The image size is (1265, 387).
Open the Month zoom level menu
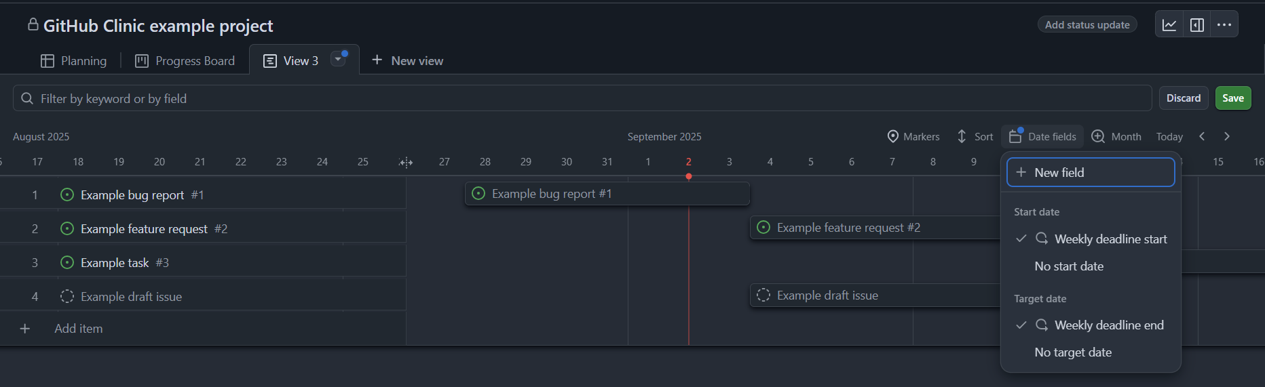tap(1116, 136)
